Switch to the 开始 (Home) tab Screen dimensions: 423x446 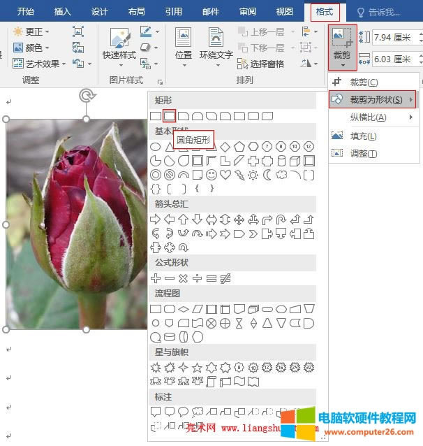click(26, 11)
